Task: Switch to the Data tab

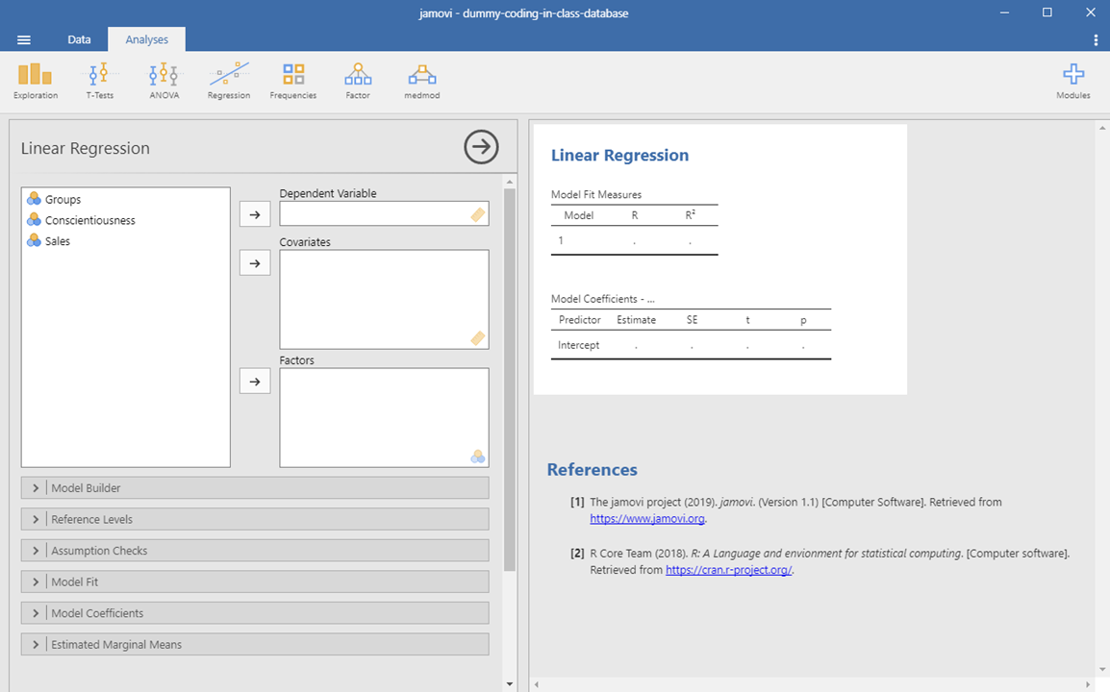Action: click(79, 39)
